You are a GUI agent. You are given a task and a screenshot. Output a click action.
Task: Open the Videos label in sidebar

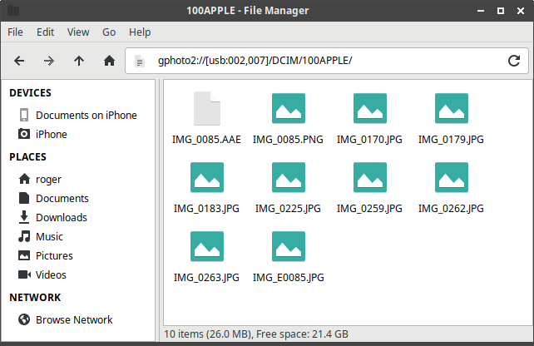pyautogui.click(x=51, y=274)
